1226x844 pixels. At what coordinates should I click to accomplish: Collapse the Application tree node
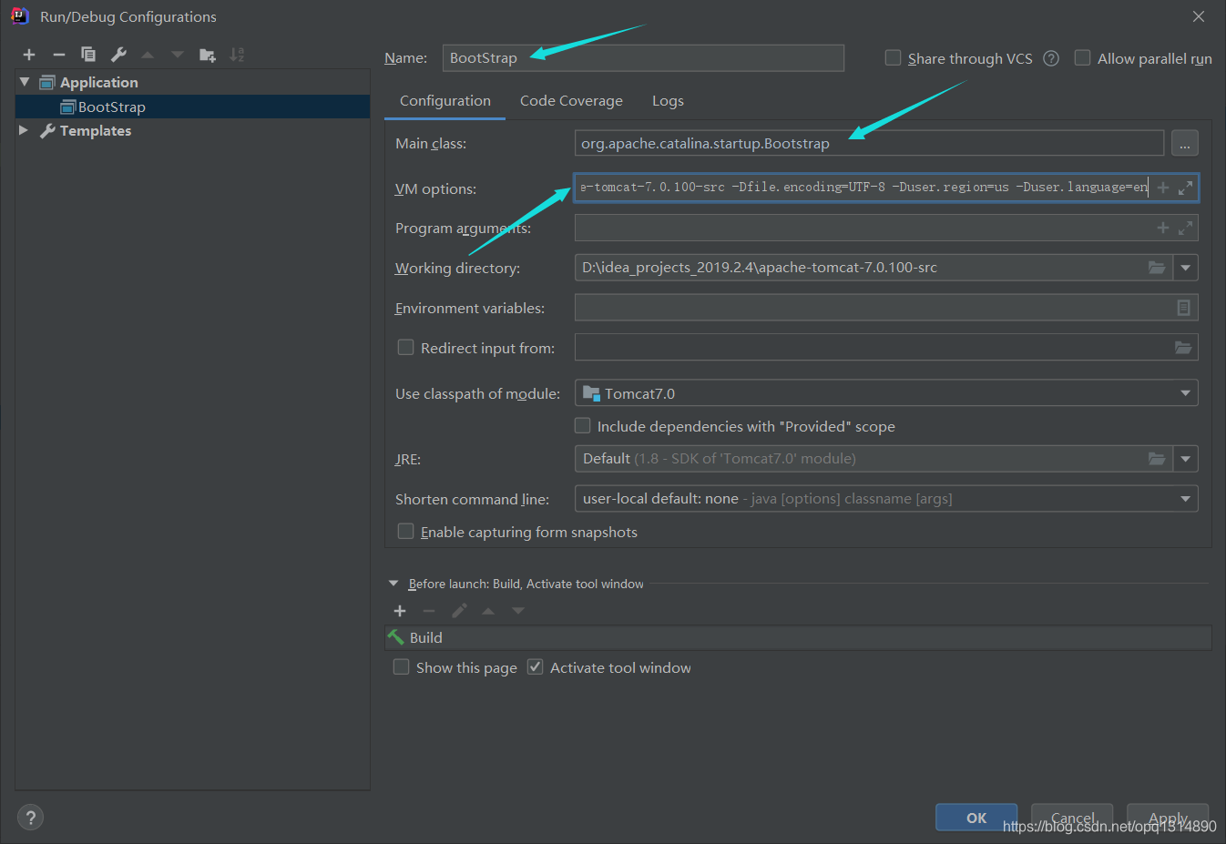pos(25,82)
